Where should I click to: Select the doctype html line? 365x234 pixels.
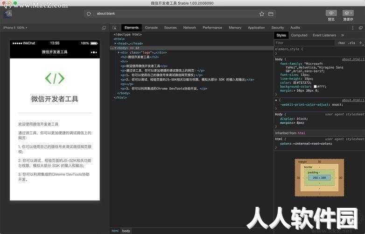click(x=127, y=35)
